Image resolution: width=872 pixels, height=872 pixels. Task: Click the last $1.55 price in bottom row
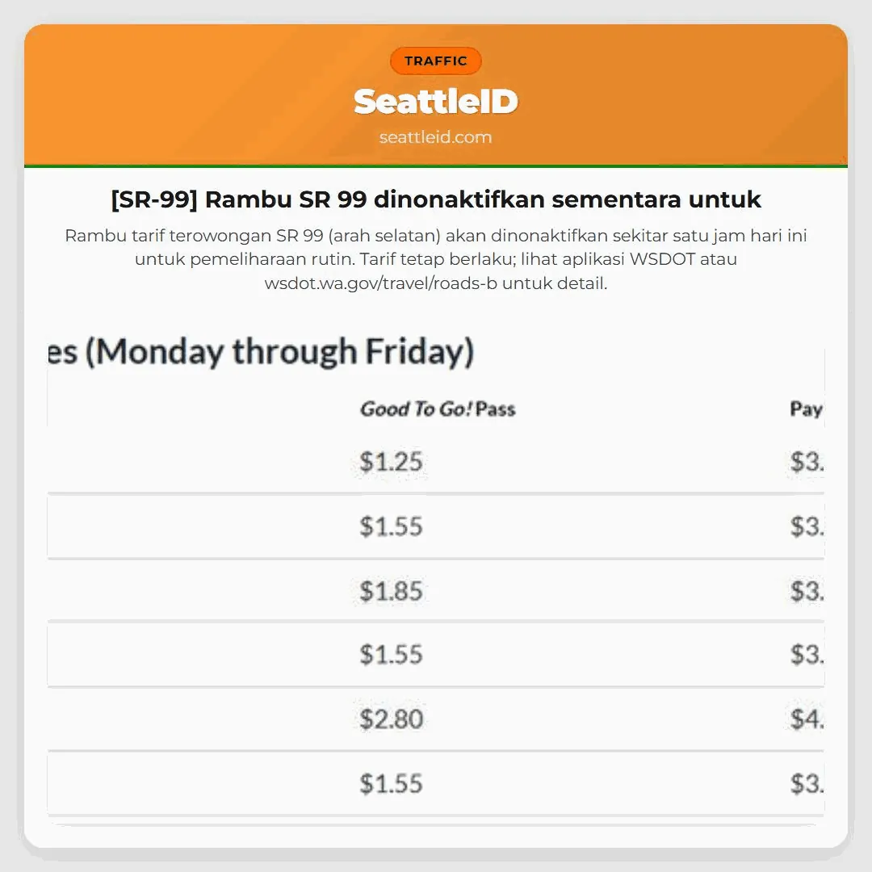tap(391, 783)
